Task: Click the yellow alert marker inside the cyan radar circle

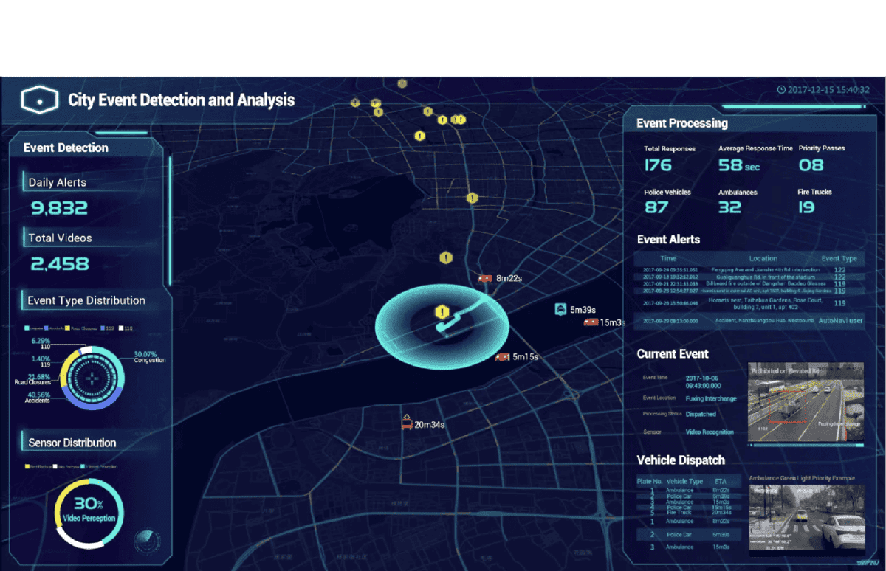Action: [442, 312]
